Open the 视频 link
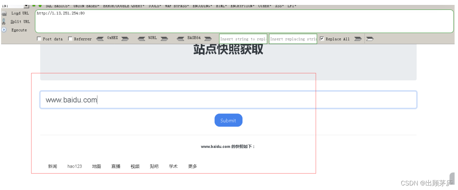Screen dimensions: 458x190 click(x=135, y=166)
